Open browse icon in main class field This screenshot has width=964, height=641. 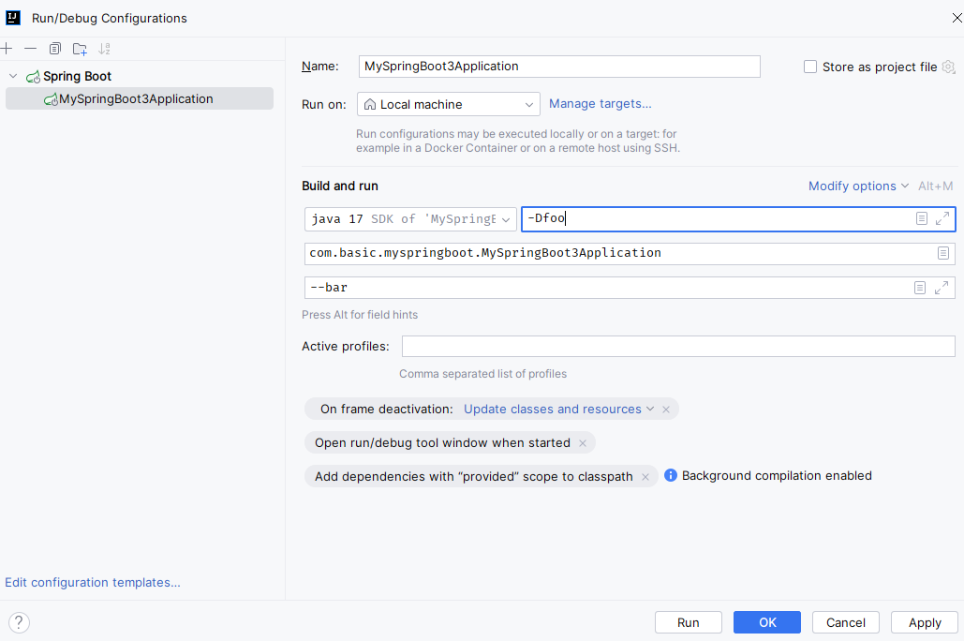pos(943,253)
